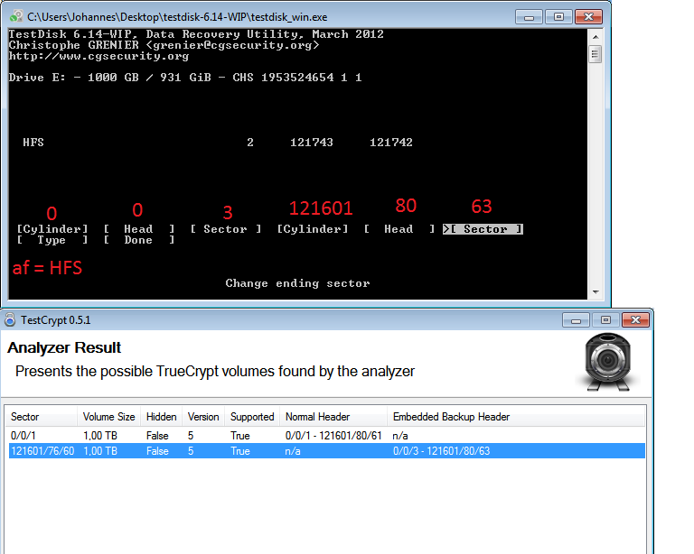Click the 'Analyzer Result' heading
The image size is (694, 554).
(64, 347)
